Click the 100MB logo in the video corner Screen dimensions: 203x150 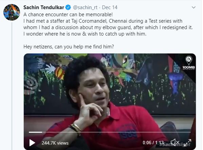pos(189,63)
